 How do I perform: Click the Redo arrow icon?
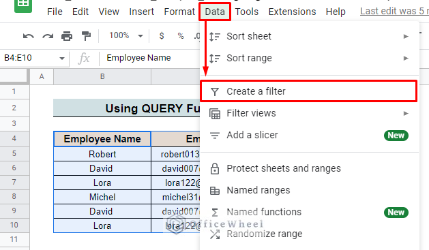click(x=48, y=36)
